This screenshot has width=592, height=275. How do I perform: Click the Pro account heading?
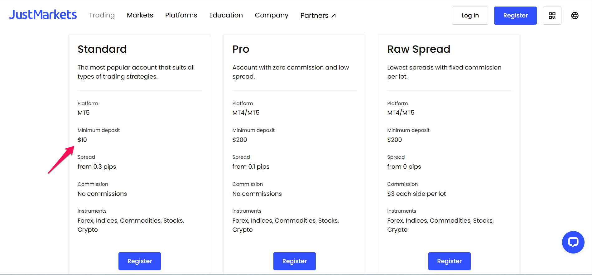coord(241,49)
